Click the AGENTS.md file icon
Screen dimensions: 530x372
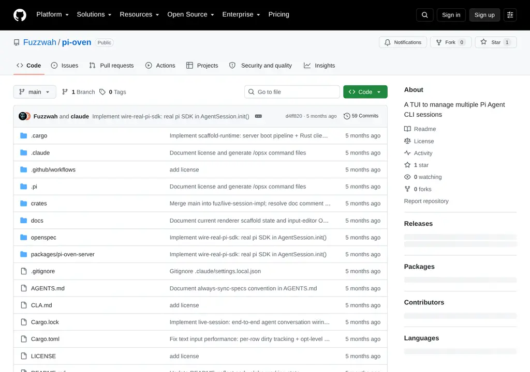[x=23, y=288]
